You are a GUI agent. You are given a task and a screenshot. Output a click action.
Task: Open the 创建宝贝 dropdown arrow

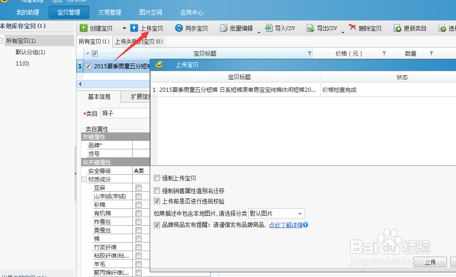click(x=124, y=28)
